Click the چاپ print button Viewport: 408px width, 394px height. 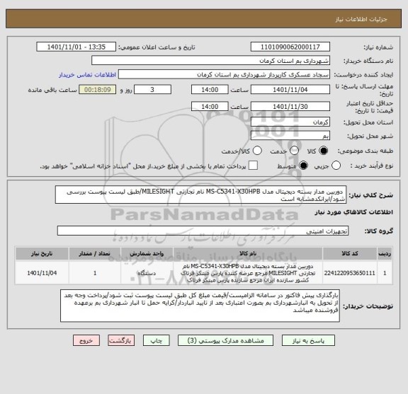[156, 340]
